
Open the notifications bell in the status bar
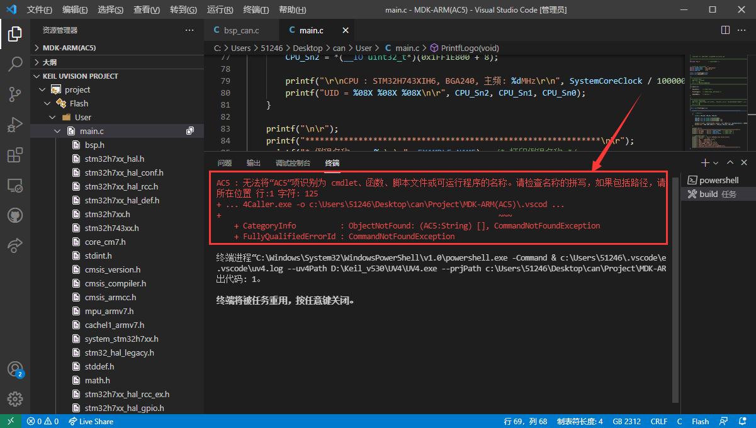point(743,421)
